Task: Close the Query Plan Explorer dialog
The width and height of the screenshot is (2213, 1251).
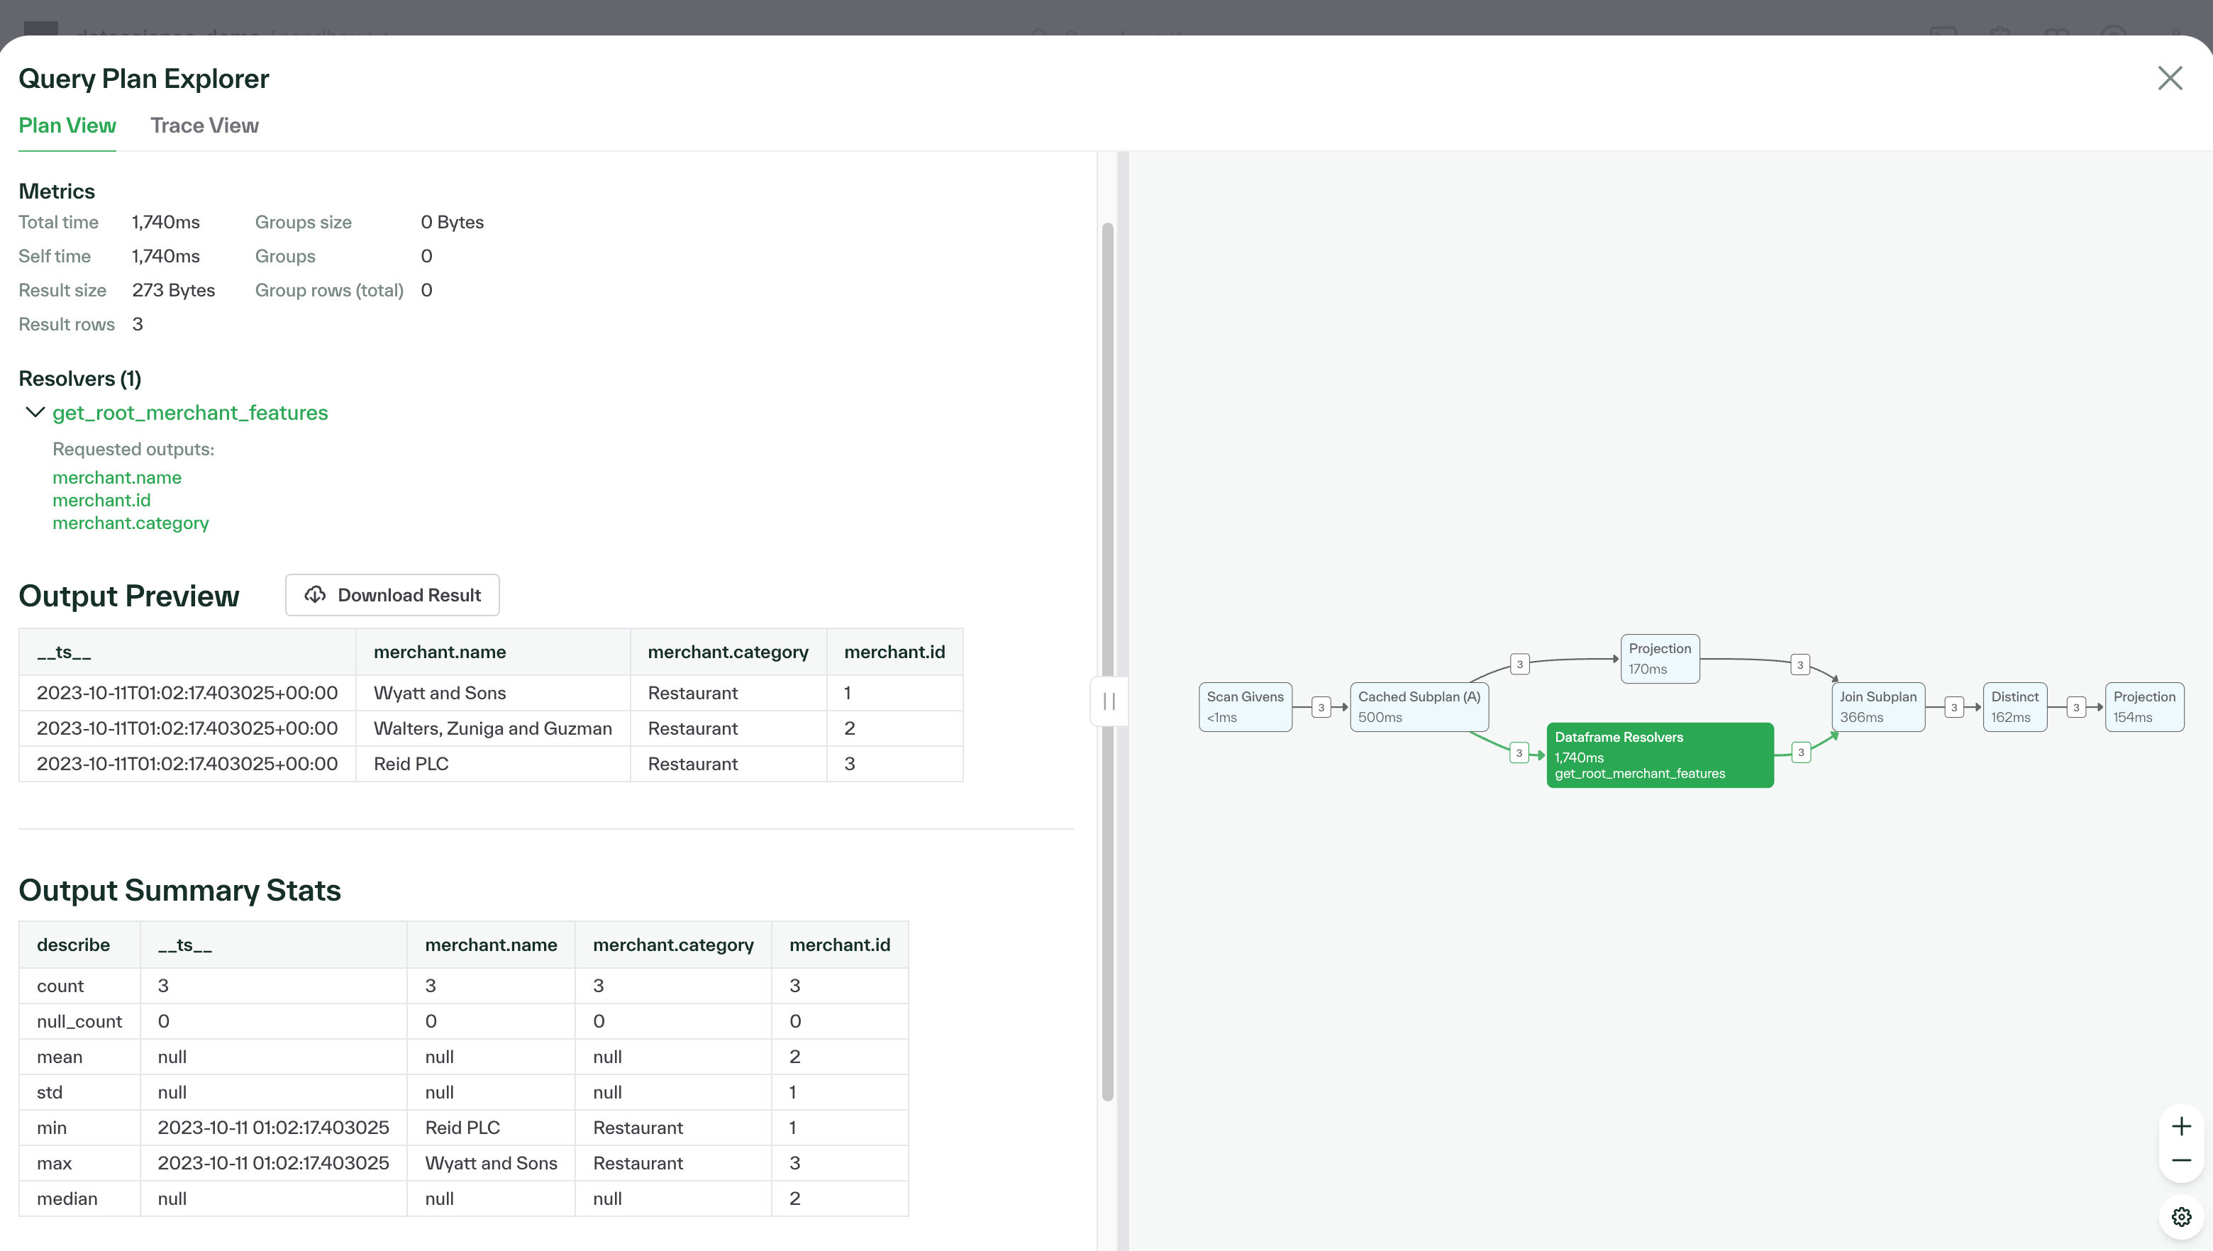Action: point(2170,78)
